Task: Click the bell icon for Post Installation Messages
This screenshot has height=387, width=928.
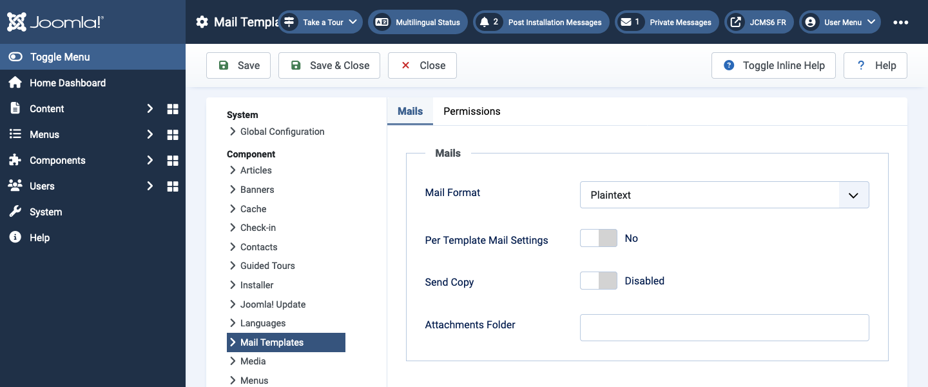Action: pyautogui.click(x=485, y=22)
